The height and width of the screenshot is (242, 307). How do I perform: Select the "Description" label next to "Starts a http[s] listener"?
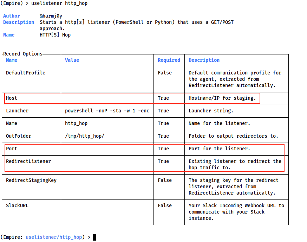tap(19, 22)
